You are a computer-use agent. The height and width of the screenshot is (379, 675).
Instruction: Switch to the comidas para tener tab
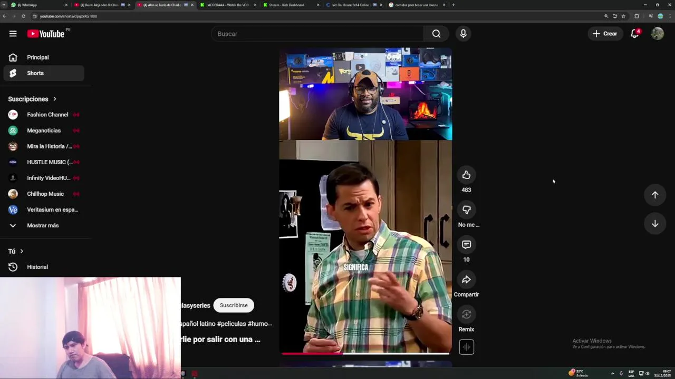(416, 5)
